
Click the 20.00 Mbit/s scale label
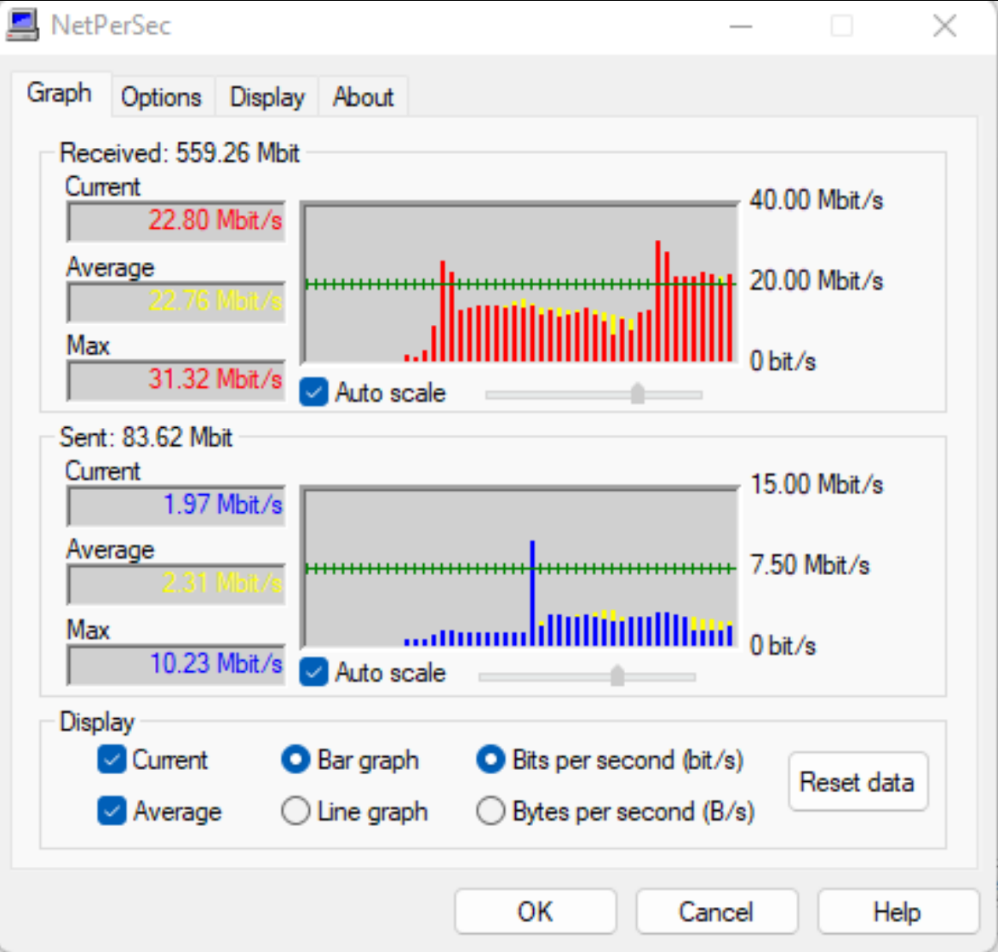(817, 281)
